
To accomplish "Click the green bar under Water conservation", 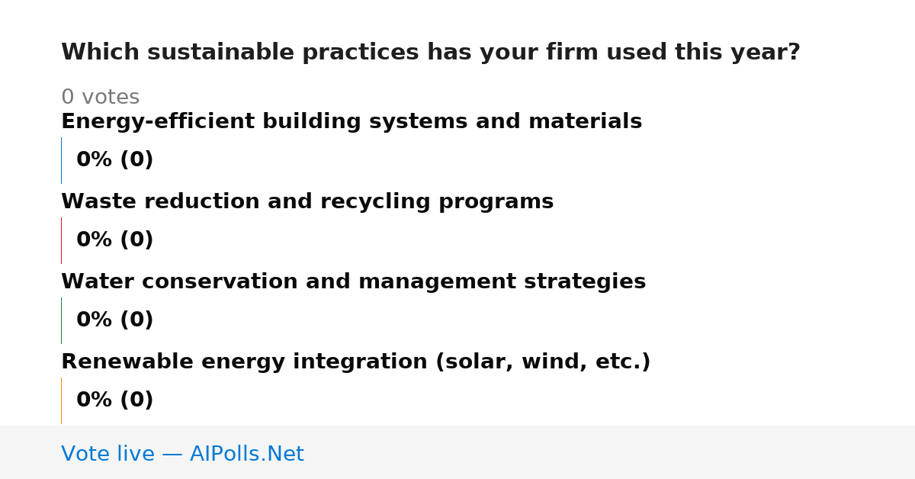I will pos(61,320).
